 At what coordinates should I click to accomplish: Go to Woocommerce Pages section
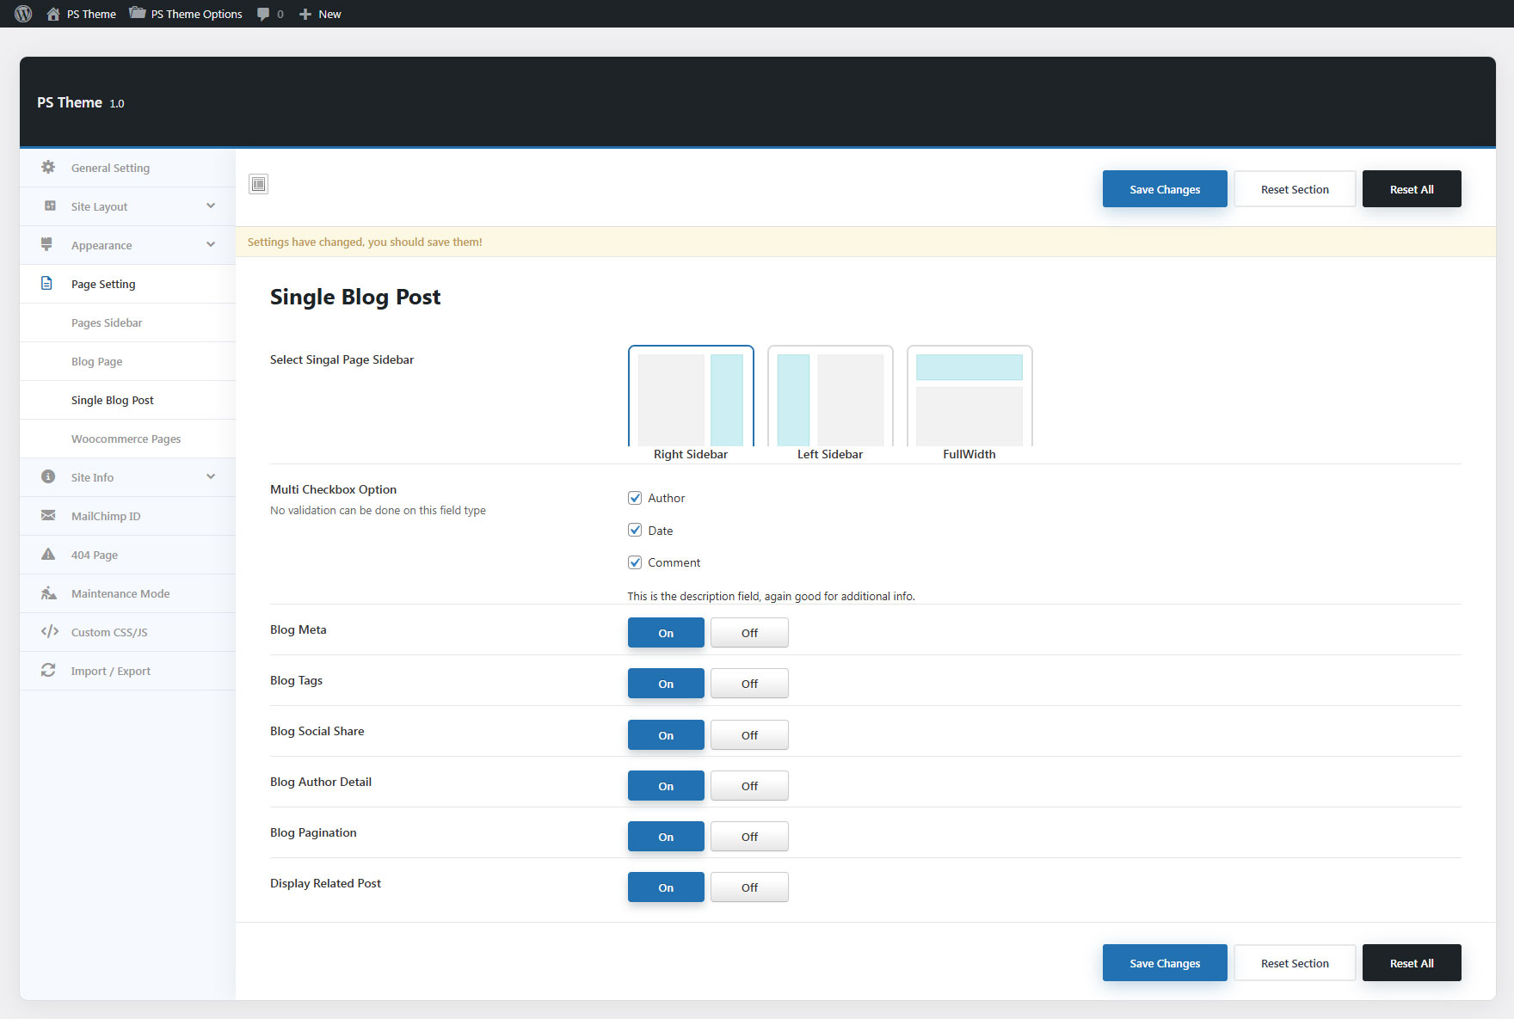click(x=126, y=439)
